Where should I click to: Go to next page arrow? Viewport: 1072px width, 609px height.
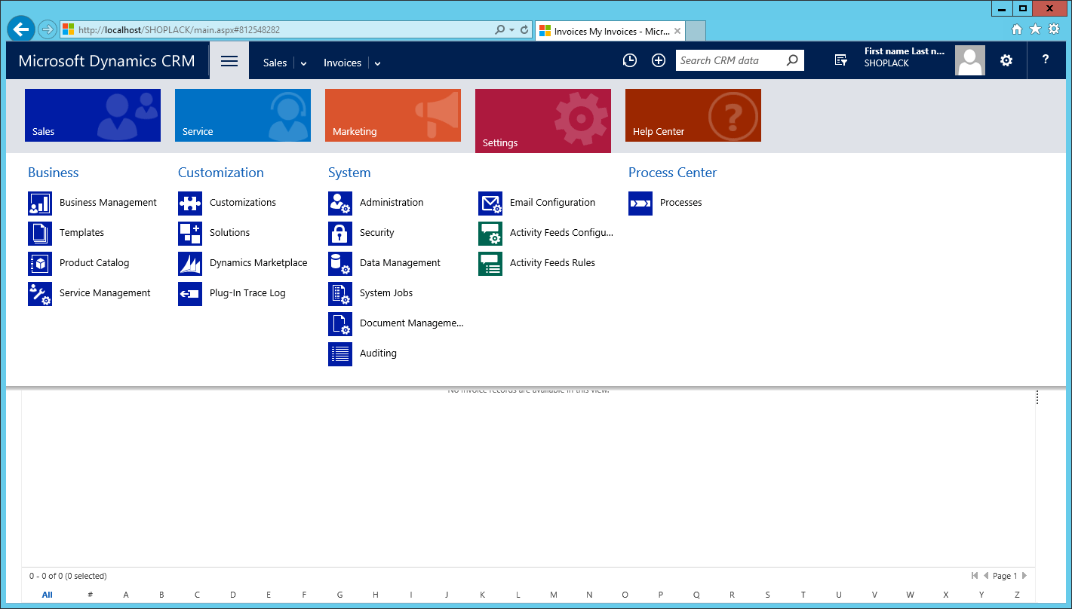point(1024,576)
